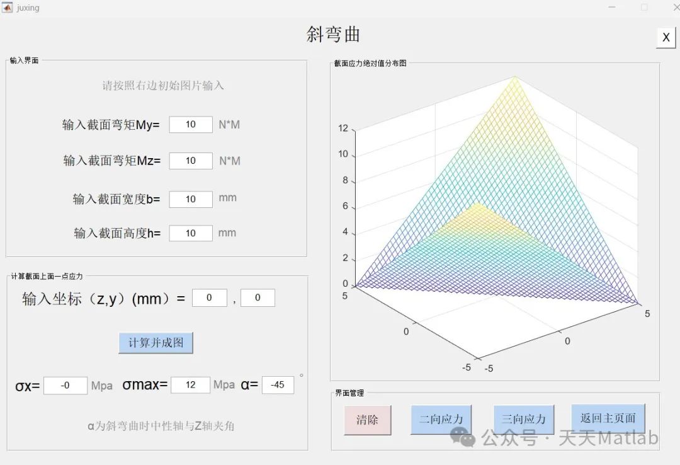
Task: Click the 清除 button
Action: (x=367, y=420)
